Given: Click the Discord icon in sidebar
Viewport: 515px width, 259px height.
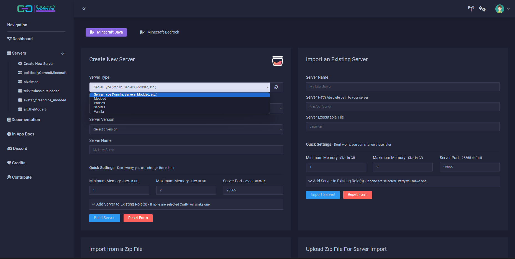Looking at the screenshot, I should coord(9,148).
